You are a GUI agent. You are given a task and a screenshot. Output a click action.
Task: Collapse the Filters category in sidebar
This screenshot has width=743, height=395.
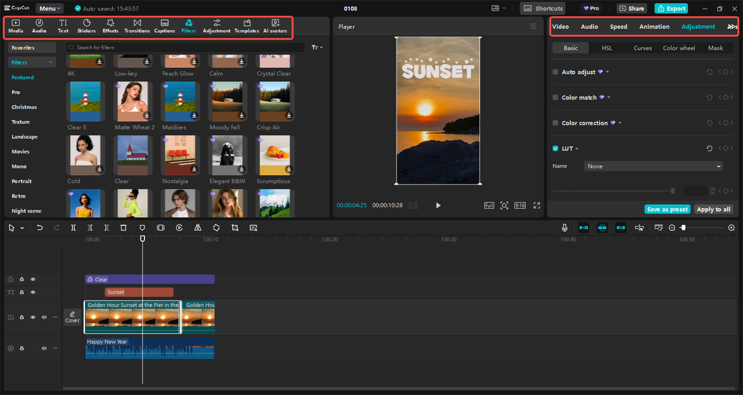[51, 62]
